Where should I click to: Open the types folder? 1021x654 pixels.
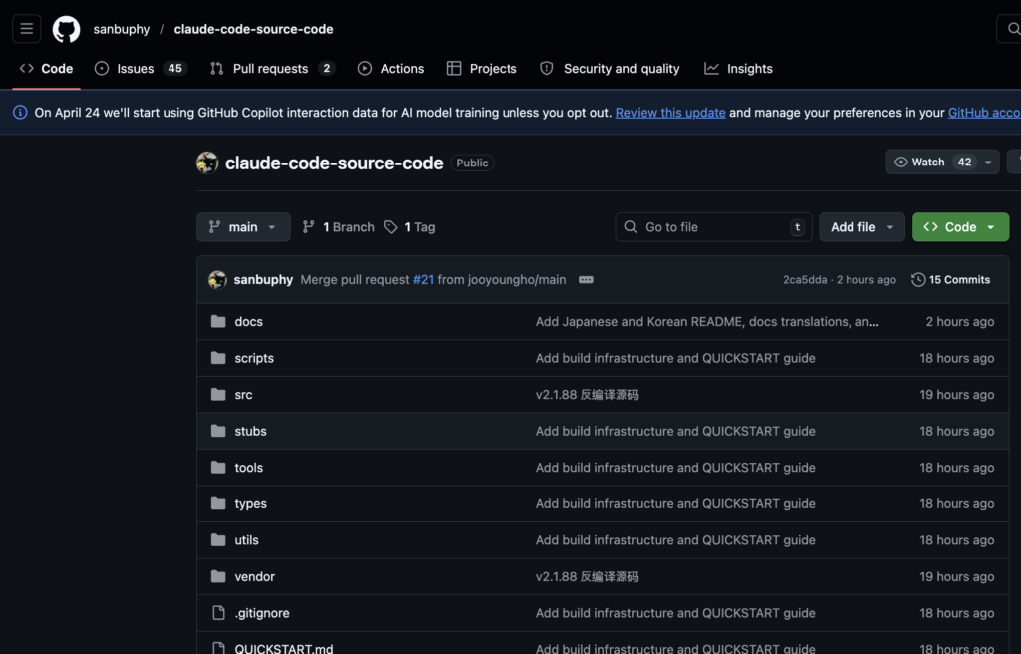(x=250, y=503)
